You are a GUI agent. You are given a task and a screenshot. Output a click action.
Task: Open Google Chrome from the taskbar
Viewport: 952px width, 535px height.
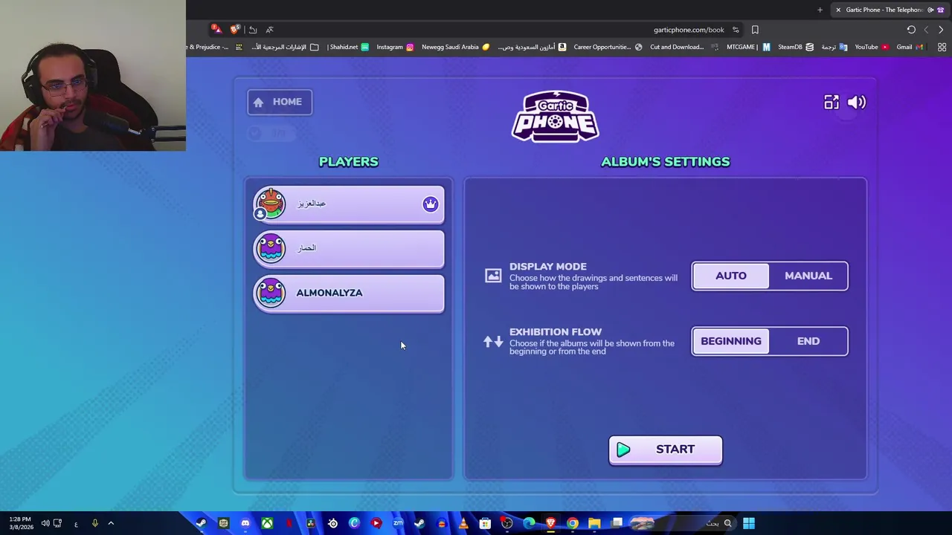[x=573, y=523]
